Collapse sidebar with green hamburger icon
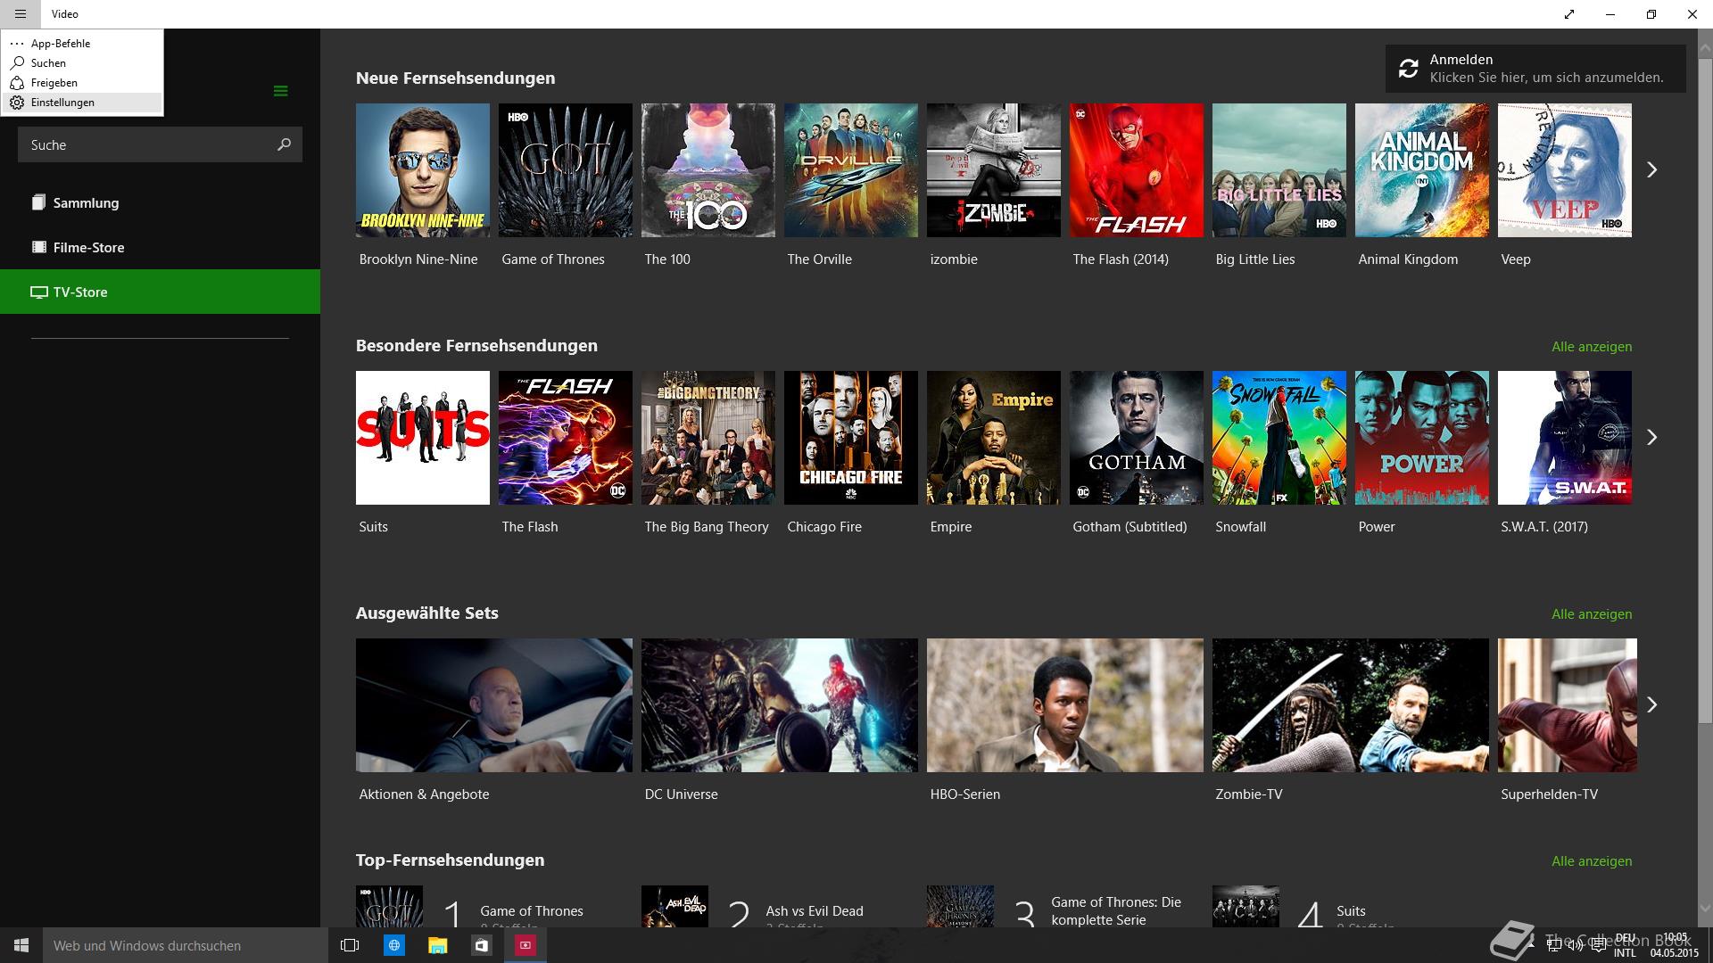 (280, 91)
